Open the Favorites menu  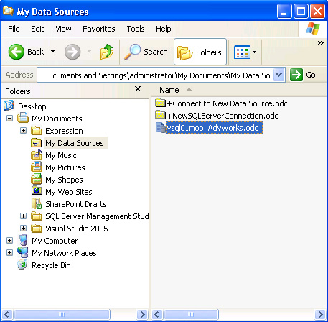click(x=99, y=29)
